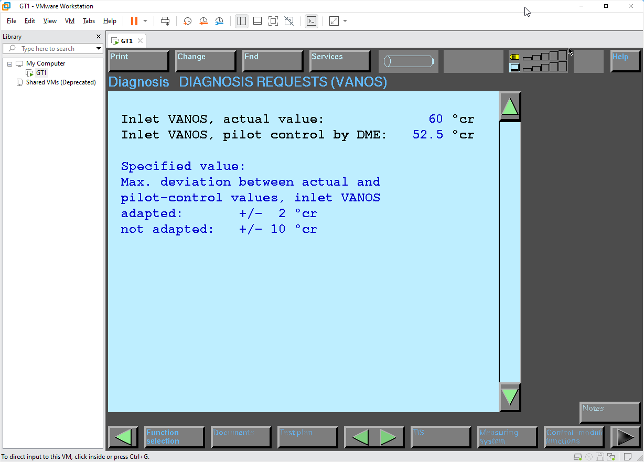Viewport: 644px width, 462px height.
Task: Take a snapshot of this virtual machine
Action: click(x=187, y=21)
